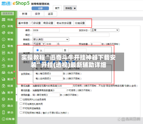The image size is (143, 124).
Task: Switch to the 商品设置 tab
Action: (48, 23)
